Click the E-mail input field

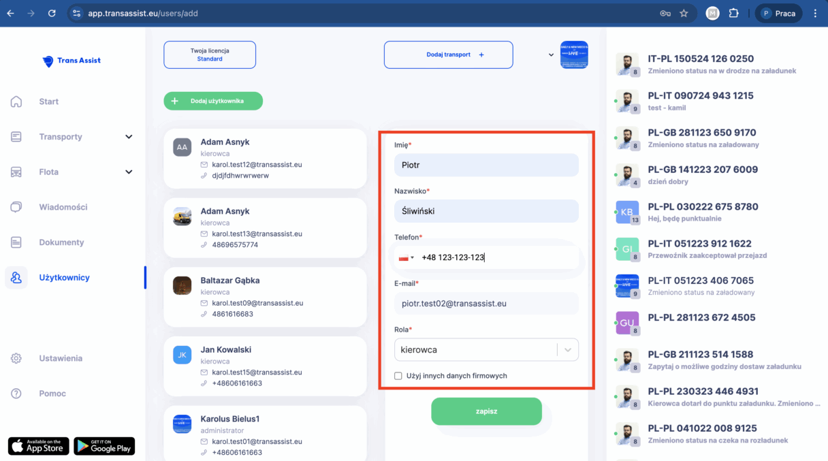point(485,304)
